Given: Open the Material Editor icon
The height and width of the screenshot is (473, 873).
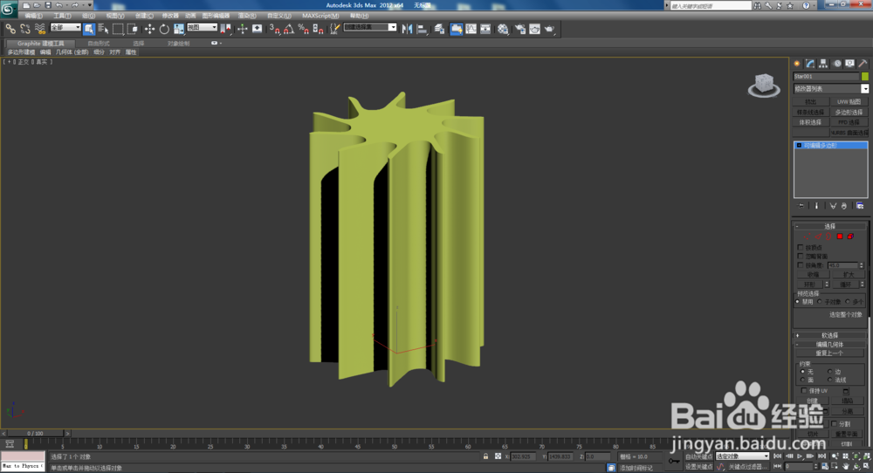Looking at the screenshot, I should pyautogui.click(x=503, y=29).
